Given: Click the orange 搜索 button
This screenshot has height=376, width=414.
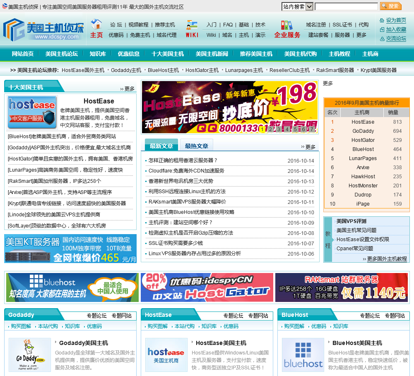Looking at the screenshot, I should tap(390, 6).
